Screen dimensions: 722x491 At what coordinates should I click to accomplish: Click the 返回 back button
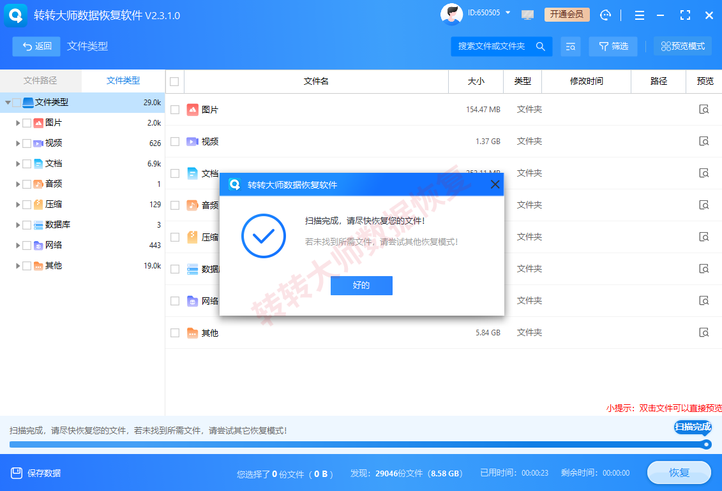click(36, 47)
